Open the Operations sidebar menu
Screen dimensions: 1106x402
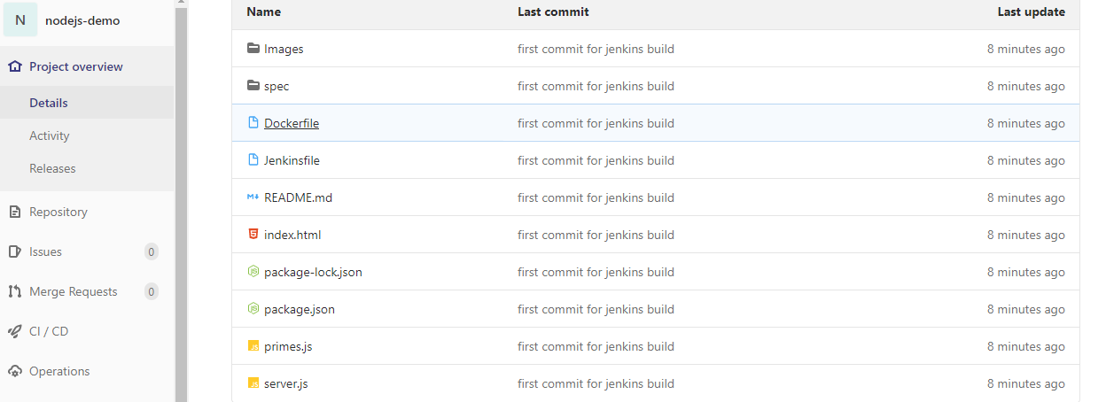click(59, 371)
